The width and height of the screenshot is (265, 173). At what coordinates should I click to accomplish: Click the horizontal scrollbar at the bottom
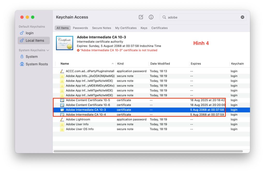point(148,151)
